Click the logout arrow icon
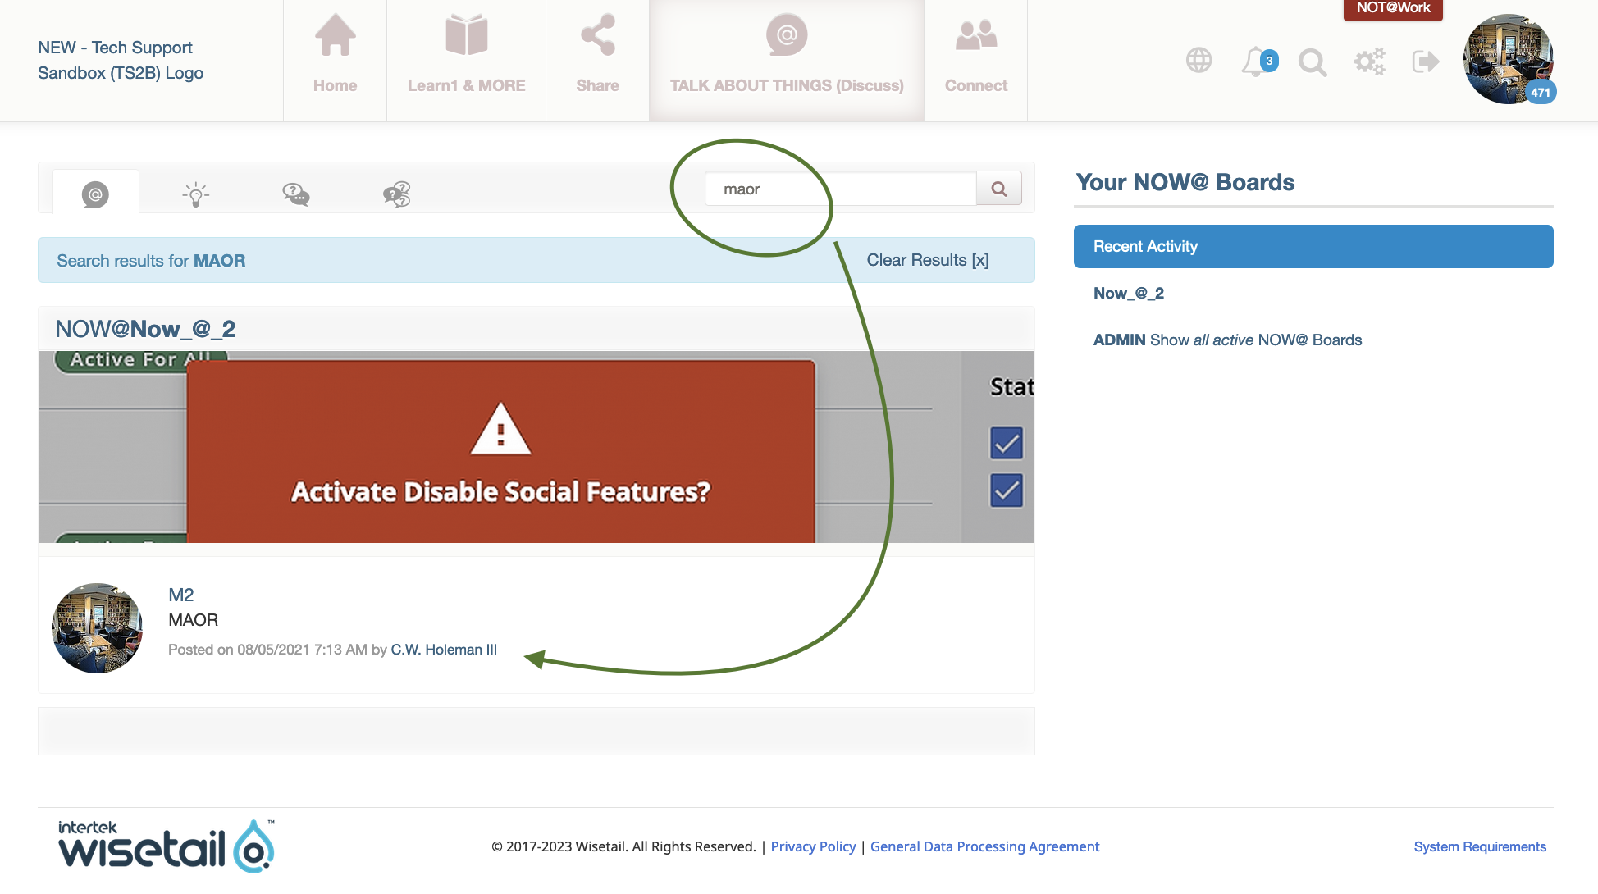1598x894 pixels. pyautogui.click(x=1425, y=62)
